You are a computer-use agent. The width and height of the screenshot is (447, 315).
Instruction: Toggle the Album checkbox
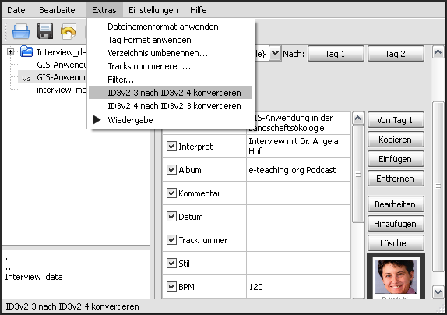click(x=171, y=170)
